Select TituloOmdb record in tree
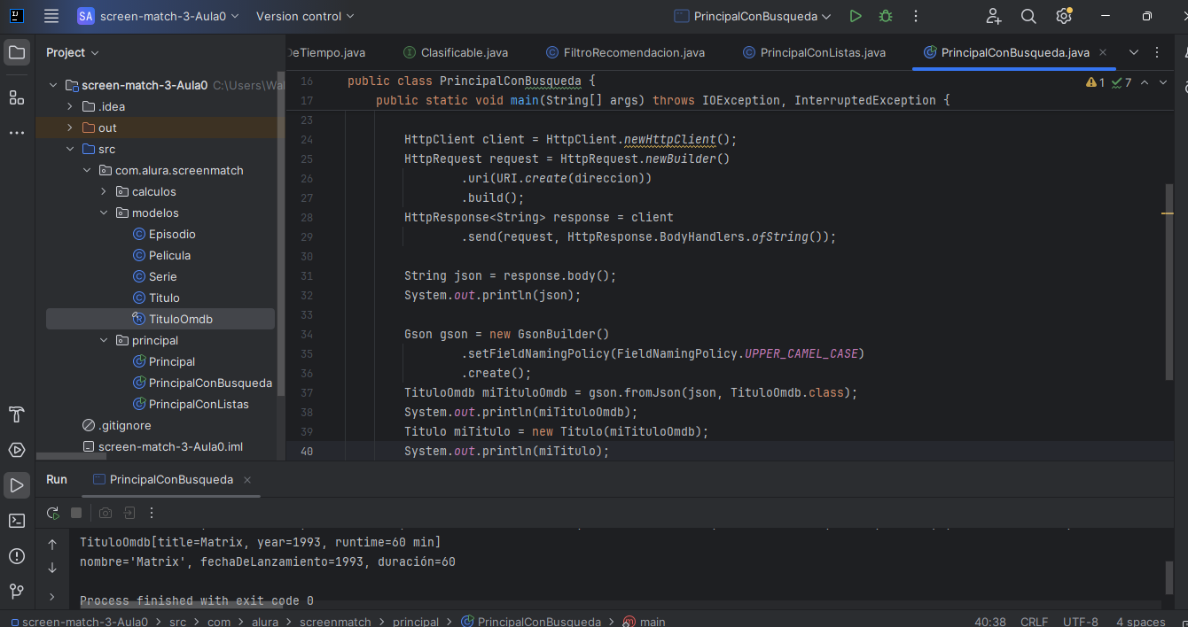Image resolution: width=1188 pixels, height=627 pixels. (160, 319)
